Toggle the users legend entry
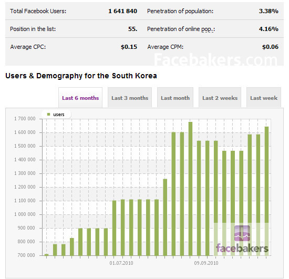289x279 pixels. 56,115
